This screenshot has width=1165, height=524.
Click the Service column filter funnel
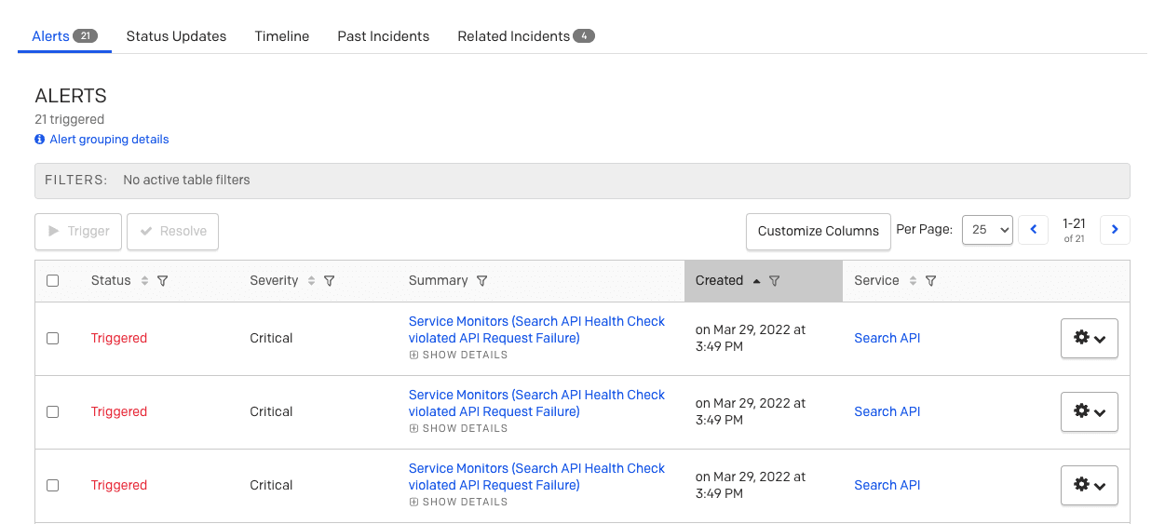pyautogui.click(x=930, y=281)
